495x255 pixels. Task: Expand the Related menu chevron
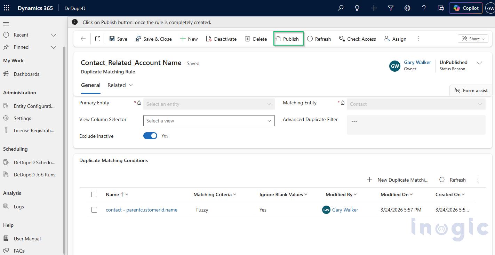[130, 85]
